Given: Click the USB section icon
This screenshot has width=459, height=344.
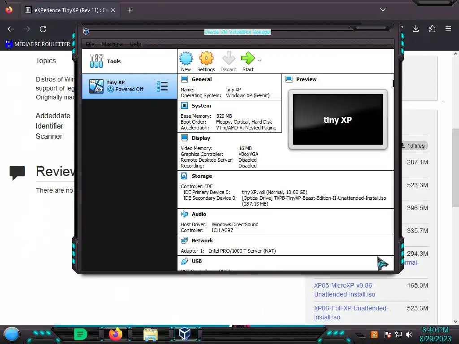Looking at the screenshot, I should point(184,261).
